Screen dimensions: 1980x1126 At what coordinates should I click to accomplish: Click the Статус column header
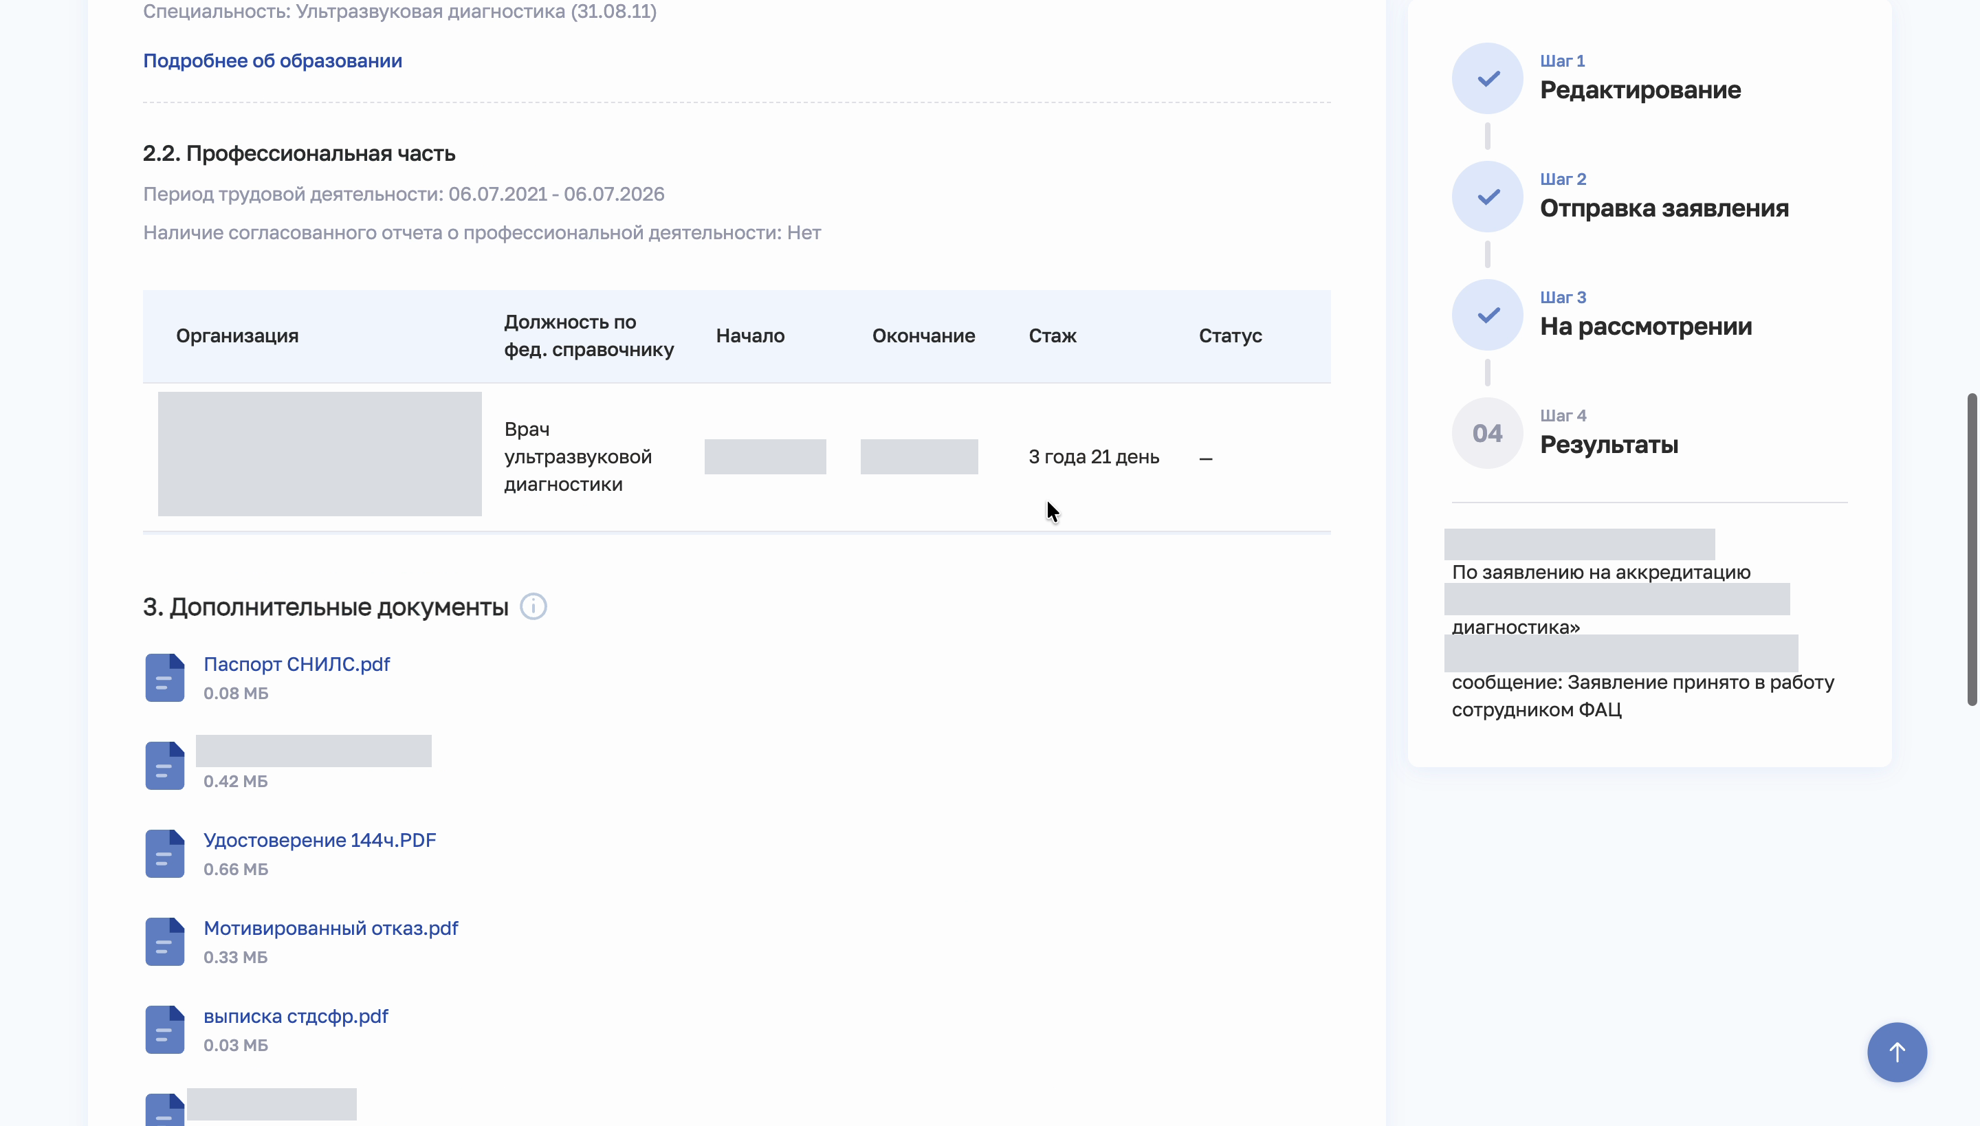(1230, 335)
